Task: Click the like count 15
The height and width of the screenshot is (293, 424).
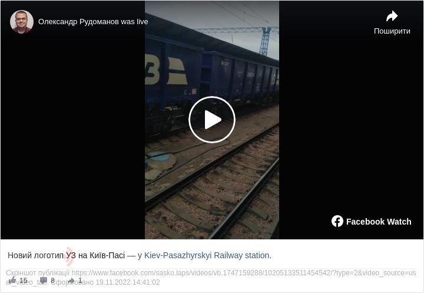Action: click(x=24, y=280)
